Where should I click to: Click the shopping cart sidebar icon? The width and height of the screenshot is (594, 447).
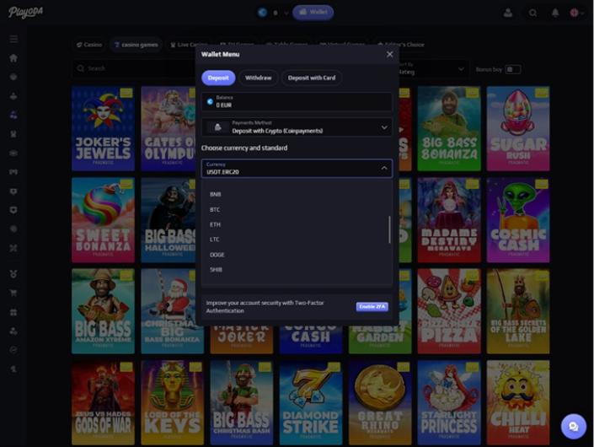(x=13, y=294)
